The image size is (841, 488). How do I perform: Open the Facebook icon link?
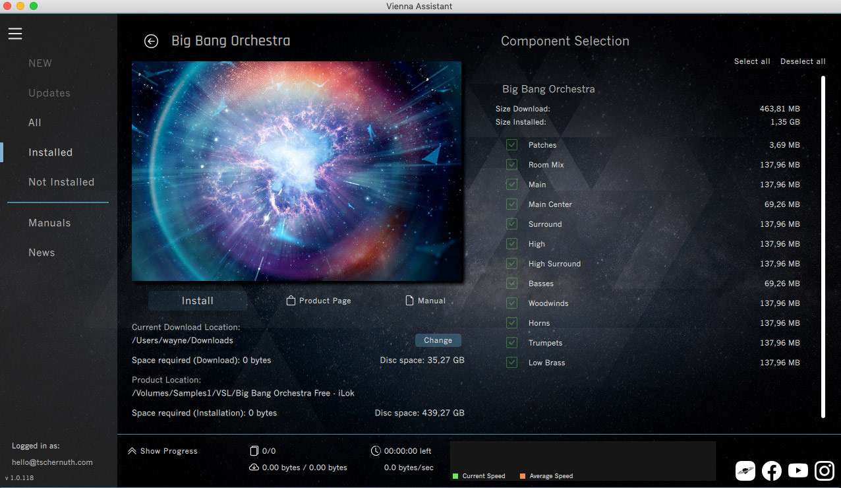[771, 470]
